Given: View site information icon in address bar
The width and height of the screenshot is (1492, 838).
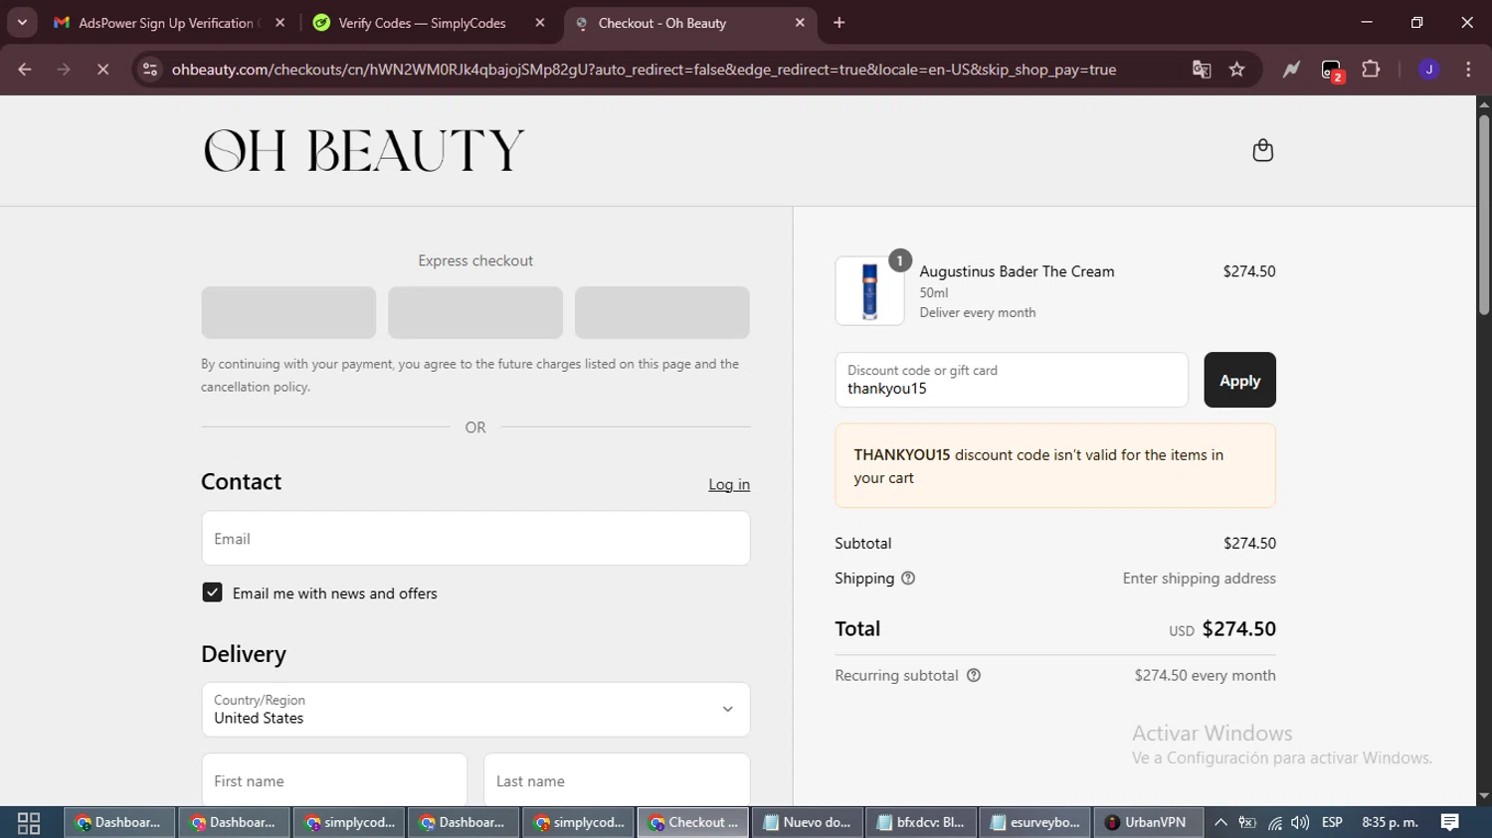Looking at the screenshot, I should point(150,70).
